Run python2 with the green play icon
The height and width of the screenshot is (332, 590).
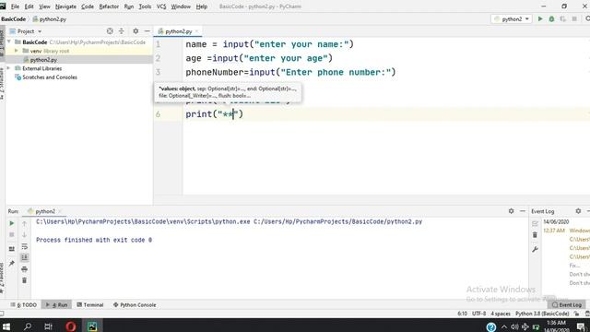[x=540, y=18]
